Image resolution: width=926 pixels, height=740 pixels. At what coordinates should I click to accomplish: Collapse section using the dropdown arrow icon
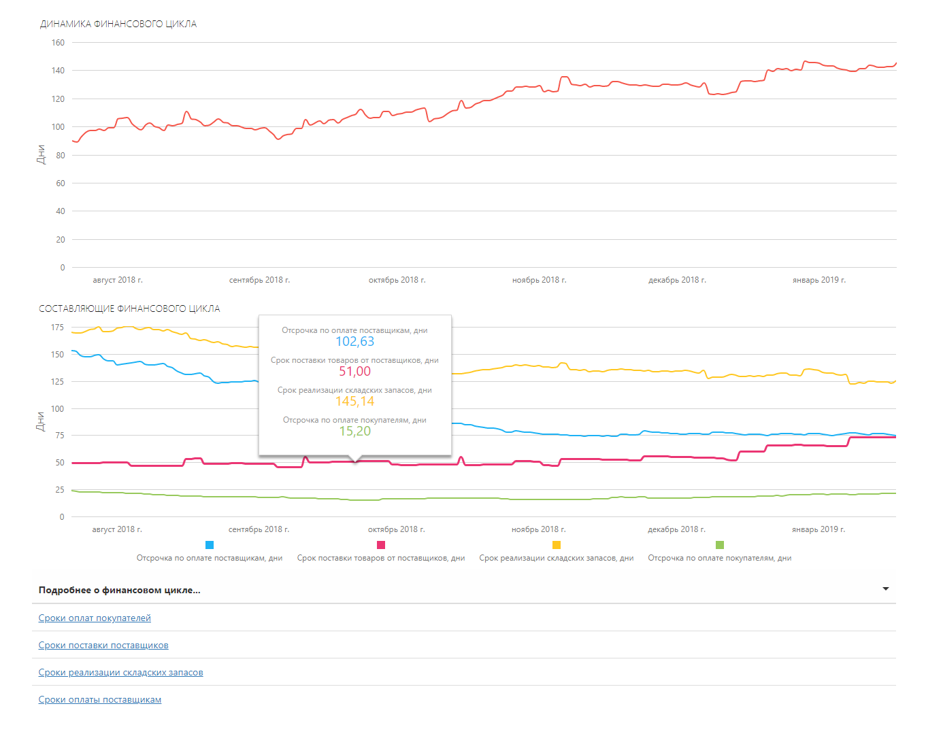pyautogui.click(x=885, y=589)
